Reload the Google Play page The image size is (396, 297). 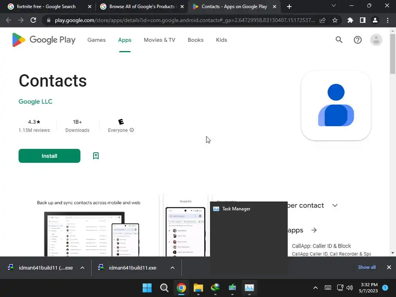pos(33,20)
